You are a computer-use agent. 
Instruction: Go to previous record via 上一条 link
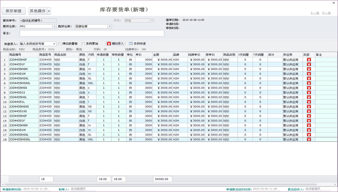315,13
